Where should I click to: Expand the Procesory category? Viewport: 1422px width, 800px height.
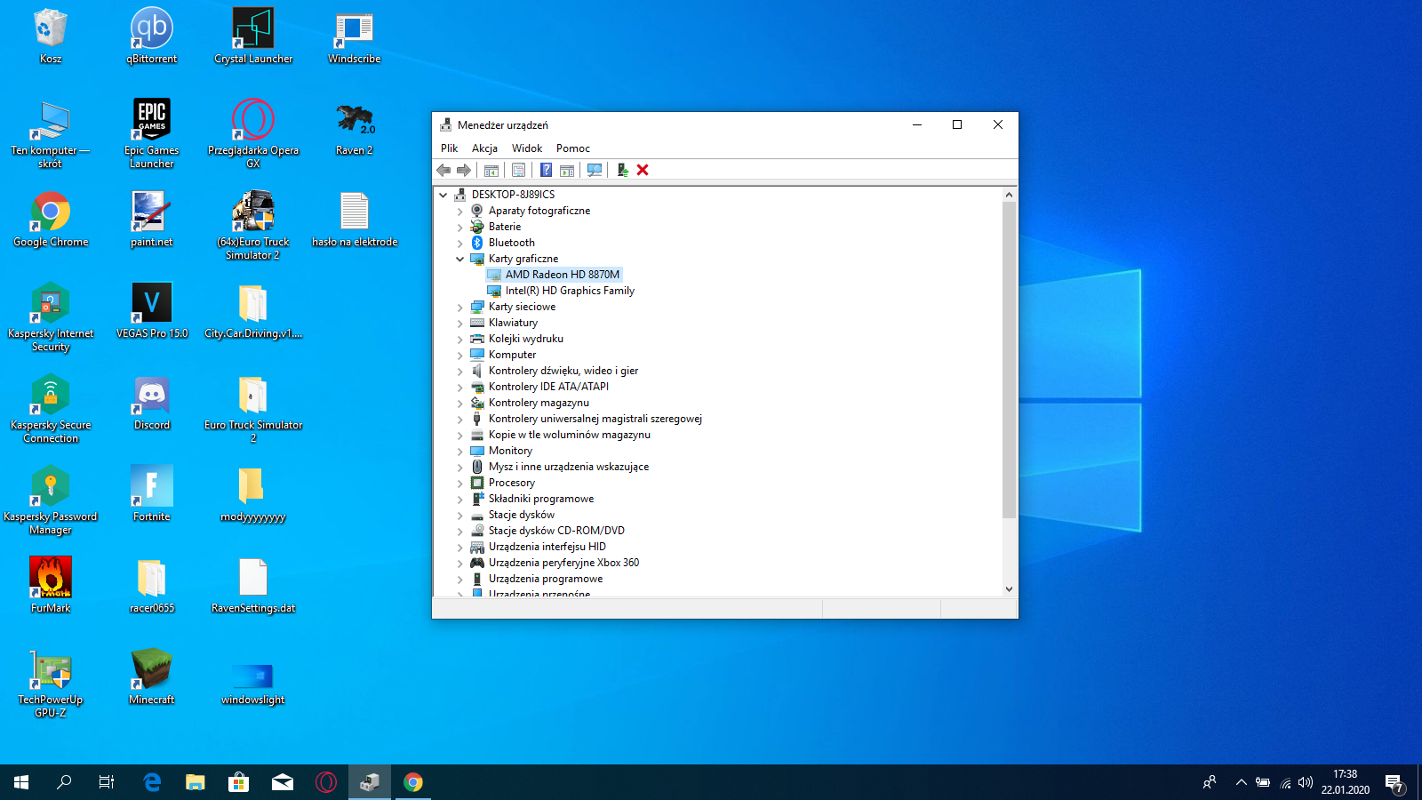point(460,483)
